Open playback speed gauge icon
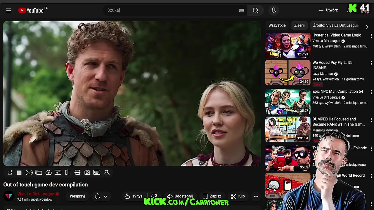The image size is (374, 210). click(x=49, y=173)
